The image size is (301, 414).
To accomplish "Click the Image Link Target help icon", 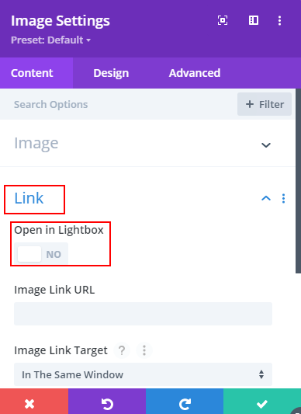I will pyautogui.click(x=122, y=350).
